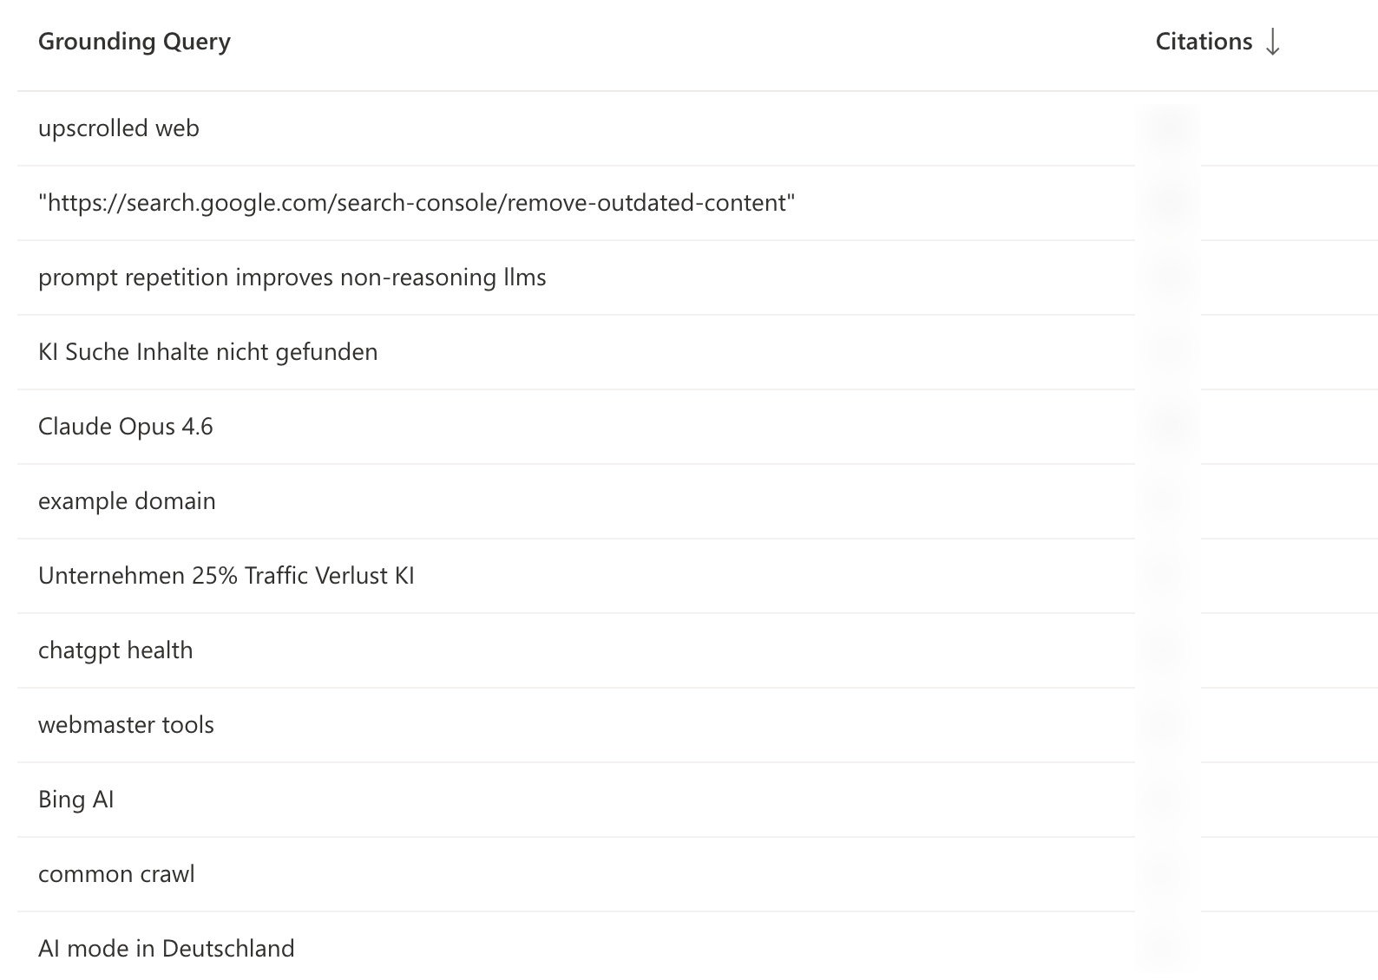The width and height of the screenshot is (1378, 980).
Task: Click the citation count for 'upscrolled web'
Action: click(x=1167, y=127)
